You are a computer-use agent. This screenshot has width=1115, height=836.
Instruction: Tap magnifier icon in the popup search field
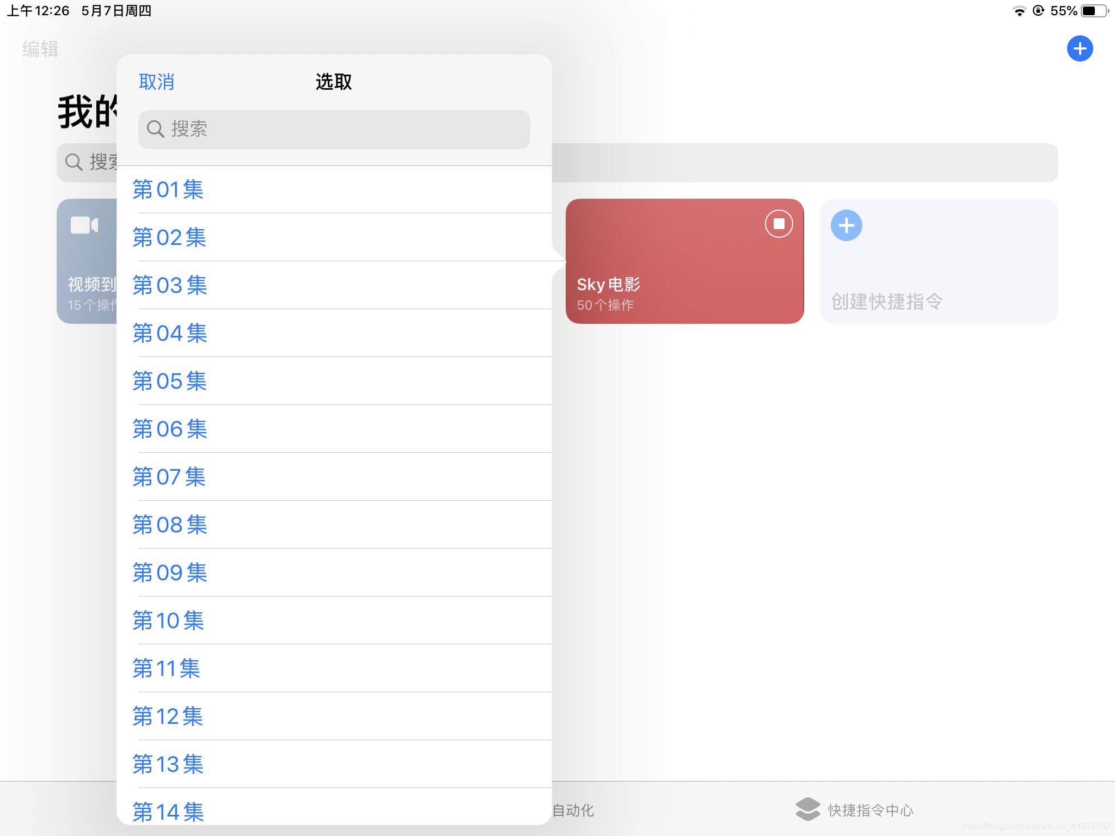156,129
